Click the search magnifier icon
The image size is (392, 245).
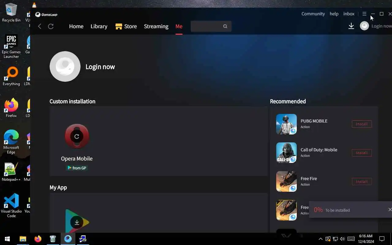pos(225,26)
